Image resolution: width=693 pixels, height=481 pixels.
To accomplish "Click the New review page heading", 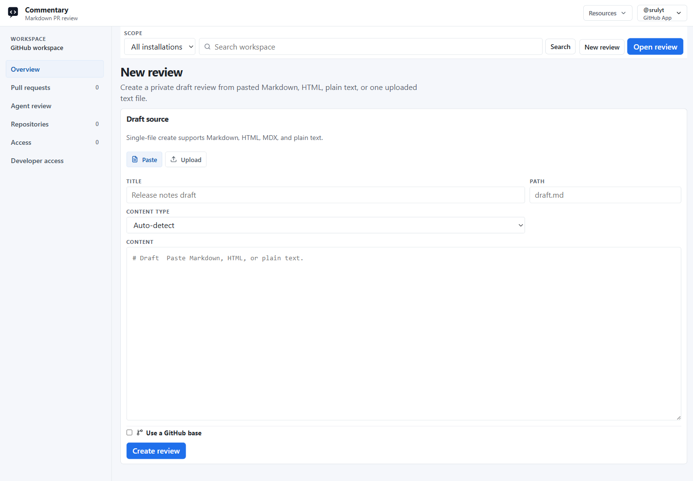I will pos(152,72).
